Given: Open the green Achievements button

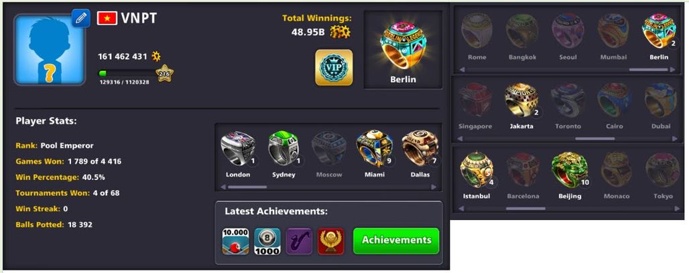Looking at the screenshot, I should point(396,240).
